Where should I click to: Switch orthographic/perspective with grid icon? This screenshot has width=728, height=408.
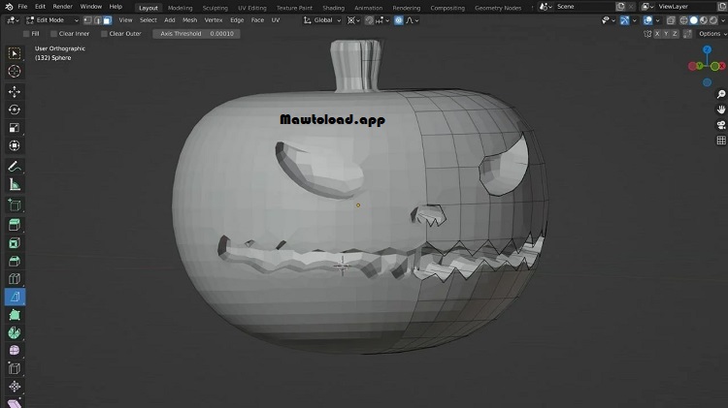click(x=721, y=140)
